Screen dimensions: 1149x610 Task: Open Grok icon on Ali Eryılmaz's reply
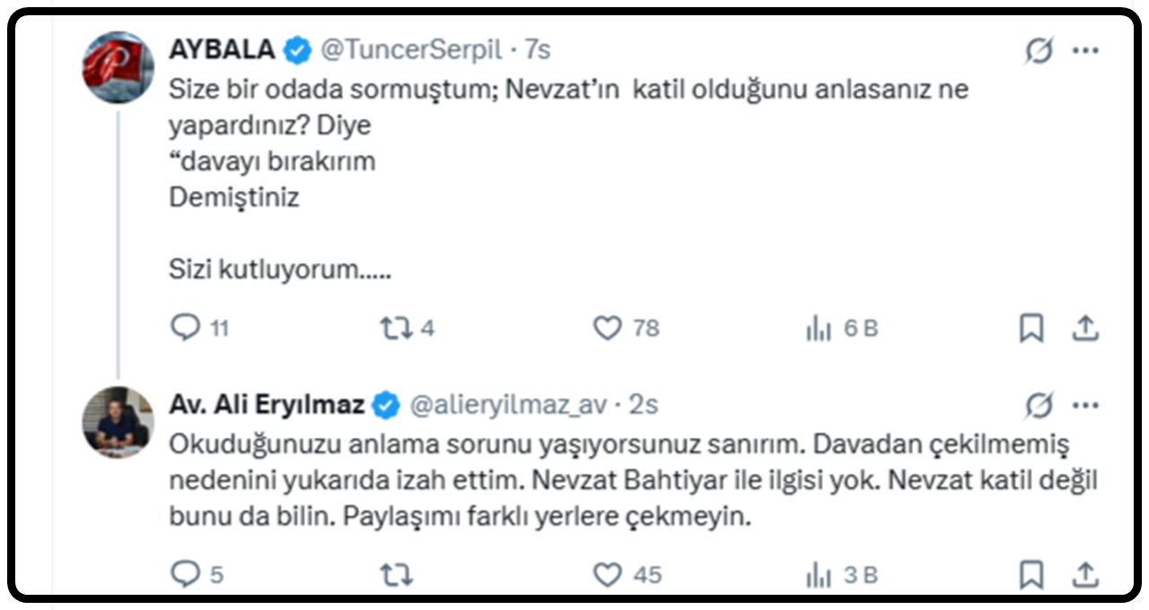pos(1039,406)
